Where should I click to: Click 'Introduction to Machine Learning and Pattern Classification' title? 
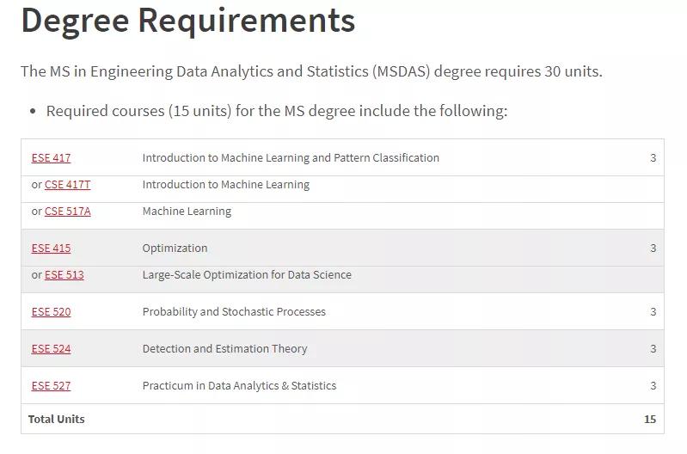291,158
